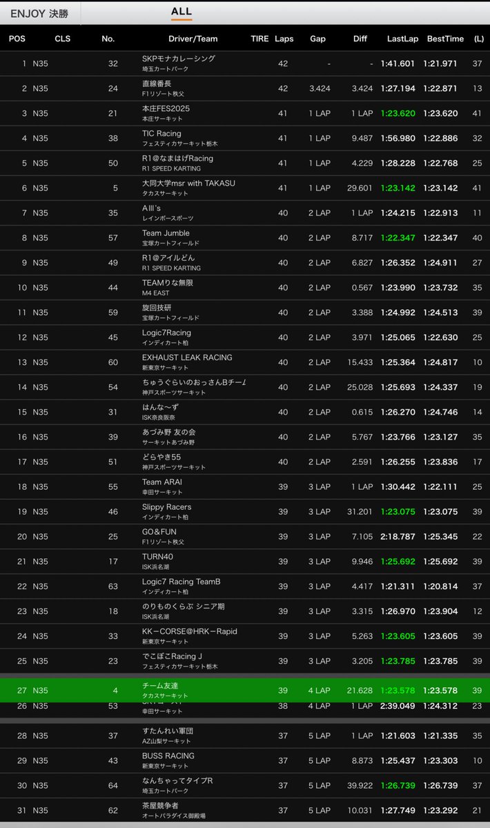
Task: Click the Diff column header
Action: [x=360, y=39]
